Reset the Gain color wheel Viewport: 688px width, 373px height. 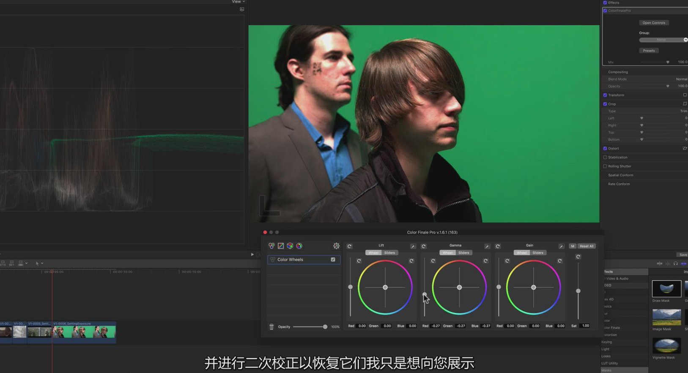[x=560, y=261]
